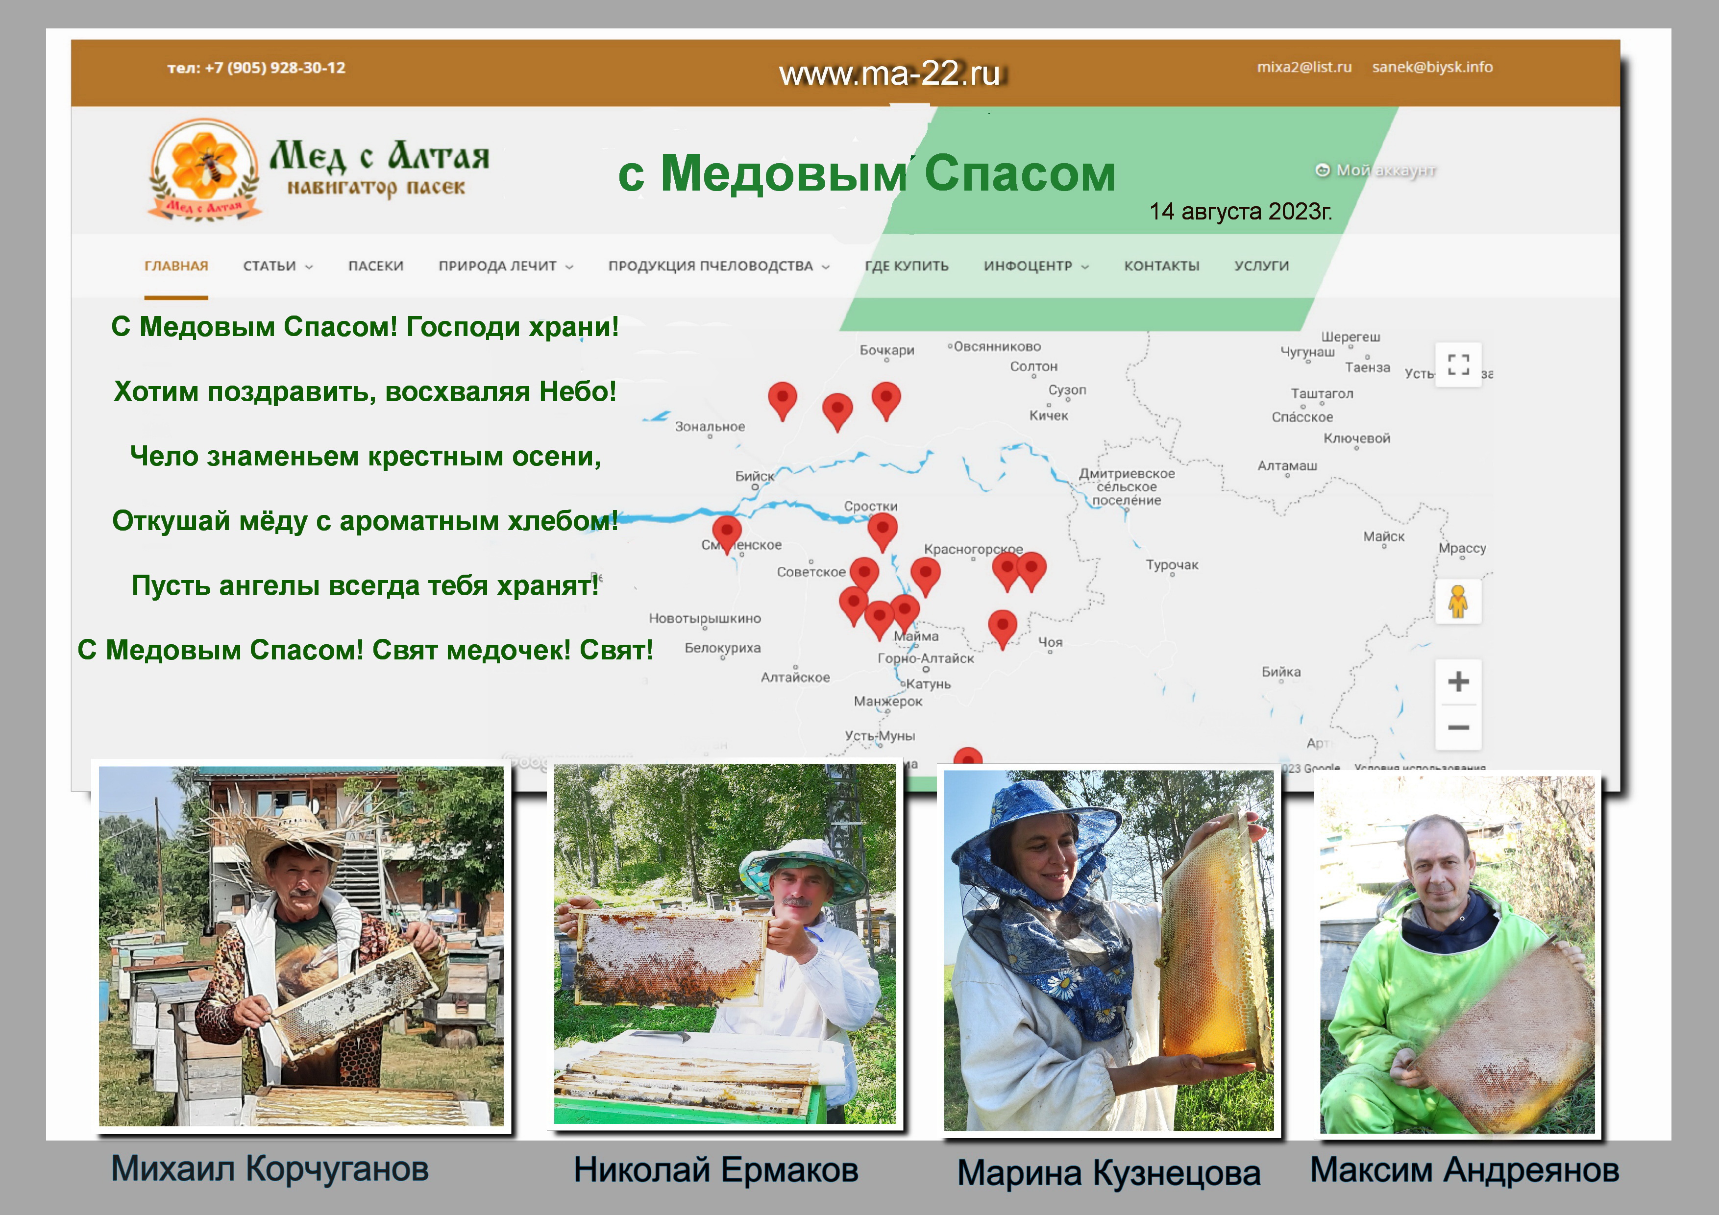
Task: Click the Street View pegman icon
Action: (1458, 601)
